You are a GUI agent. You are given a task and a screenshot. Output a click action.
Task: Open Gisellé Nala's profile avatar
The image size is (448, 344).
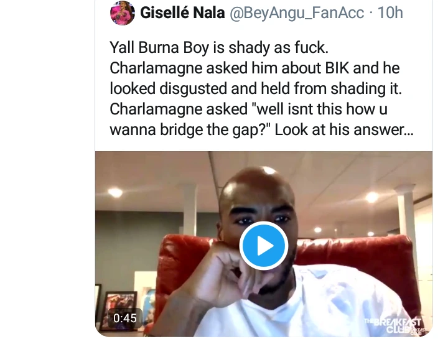pyautogui.click(x=123, y=13)
